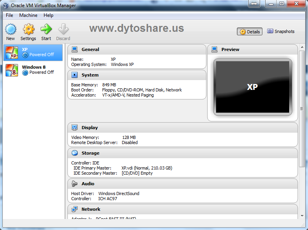This screenshot has height=230, width=308.
Task: Click the Audio section speaker icon
Action: coord(74,184)
